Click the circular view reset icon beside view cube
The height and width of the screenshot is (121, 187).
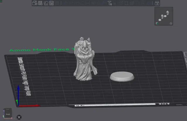coord(19,117)
